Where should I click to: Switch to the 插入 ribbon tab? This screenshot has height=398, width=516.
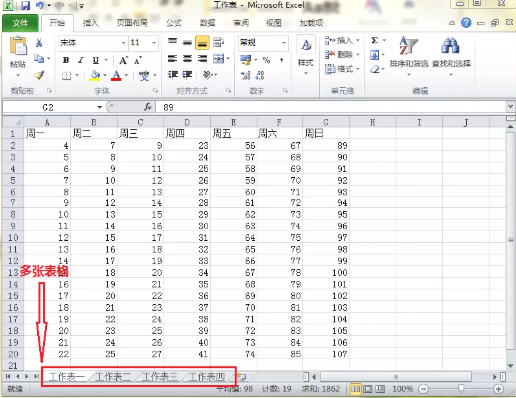(90, 23)
